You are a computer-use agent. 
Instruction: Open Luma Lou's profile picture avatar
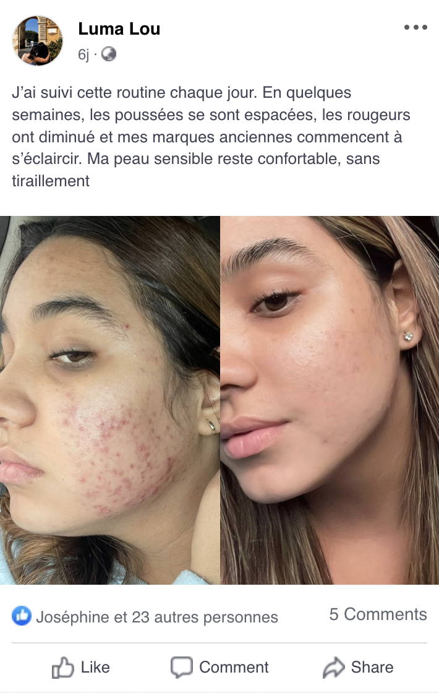37,41
